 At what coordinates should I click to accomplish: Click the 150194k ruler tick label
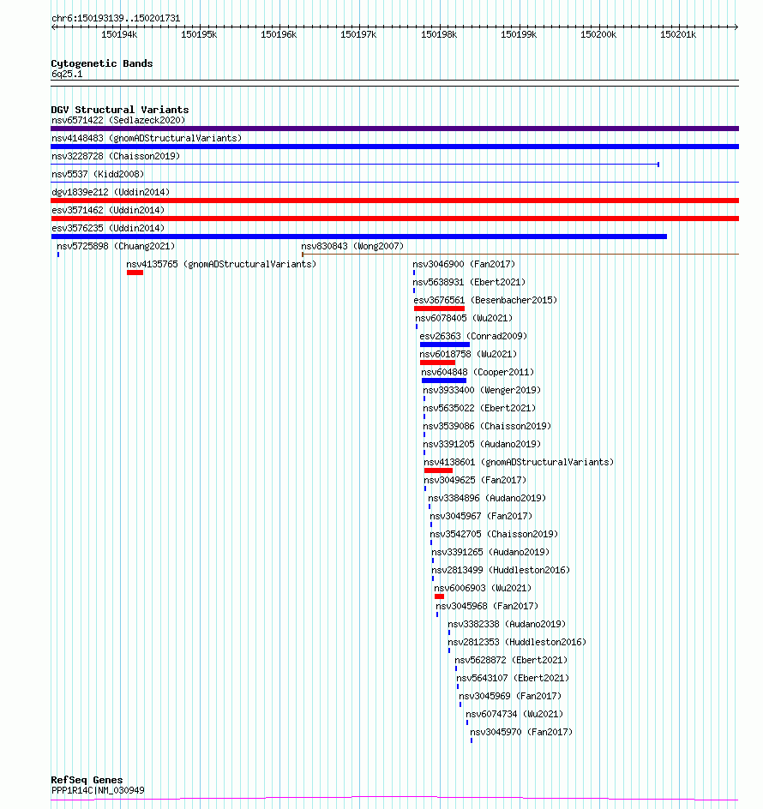coord(119,34)
